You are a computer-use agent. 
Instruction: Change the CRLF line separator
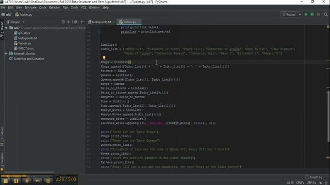pyautogui.click(x=300, y=183)
